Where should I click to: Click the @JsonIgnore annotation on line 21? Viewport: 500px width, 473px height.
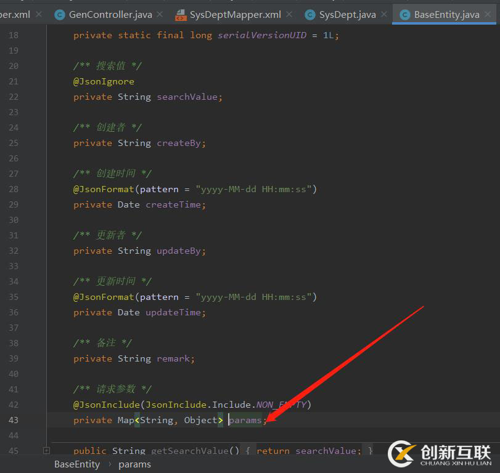pos(104,81)
